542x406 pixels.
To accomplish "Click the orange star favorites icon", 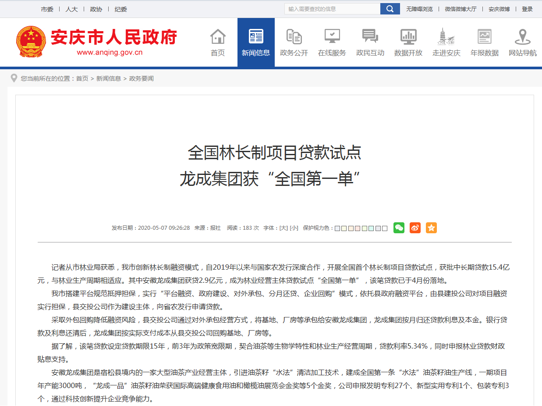I will [x=431, y=228].
